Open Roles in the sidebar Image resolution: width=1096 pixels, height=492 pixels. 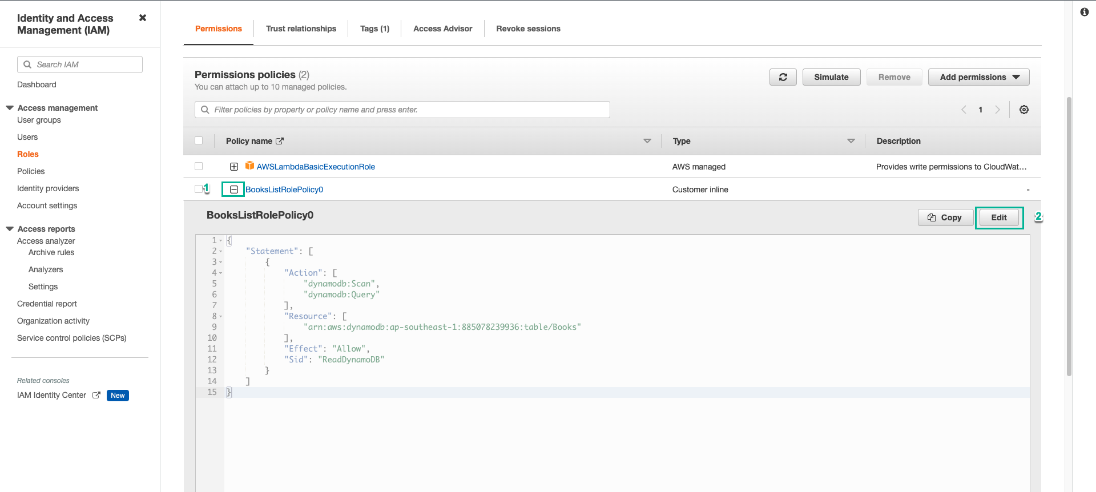(28, 154)
